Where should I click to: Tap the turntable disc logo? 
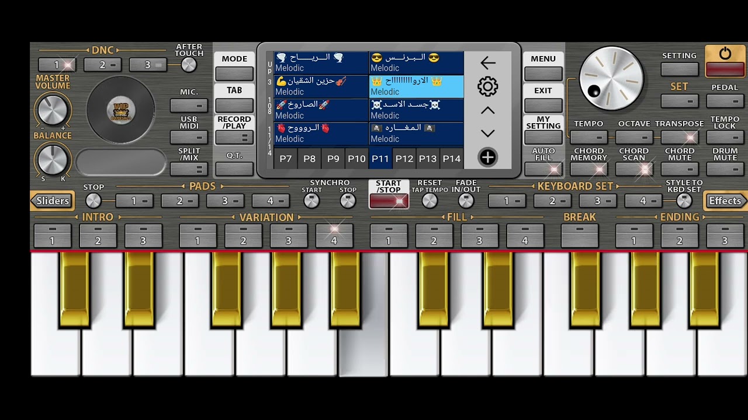[121, 110]
